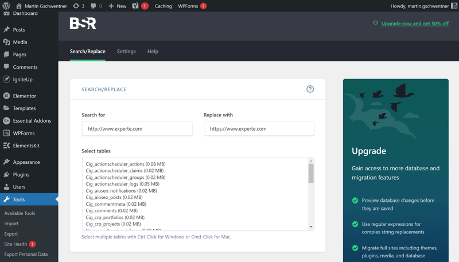Click the Yoast SEO icon in admin bar

(x=135, y=6)
